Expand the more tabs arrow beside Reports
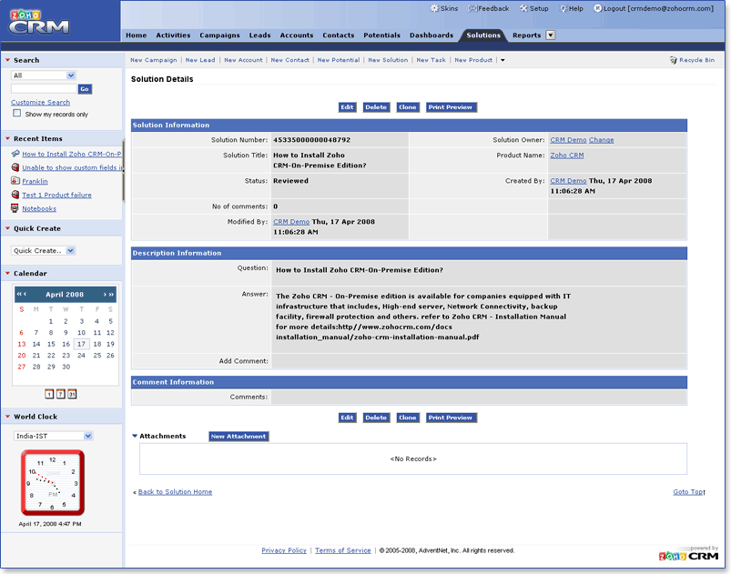This screenshot has width=731, height=574. coord(551,35)
